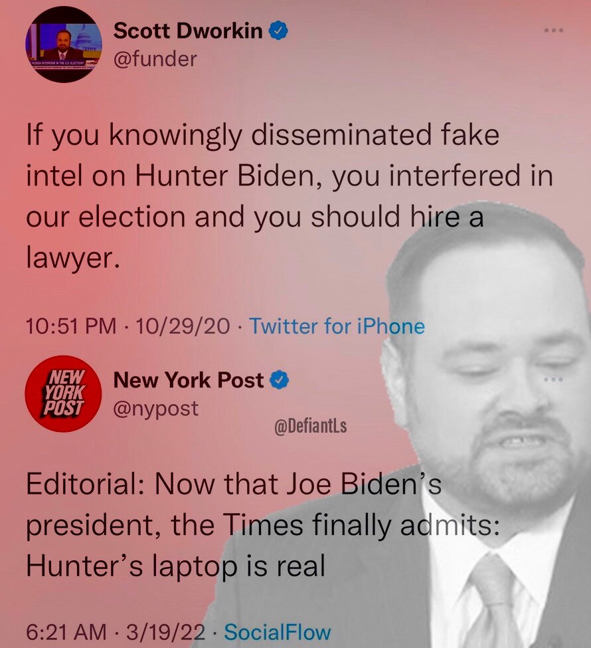Click the verified badge beside New York Post
The image size is (591, 648).
click(280, 380)
